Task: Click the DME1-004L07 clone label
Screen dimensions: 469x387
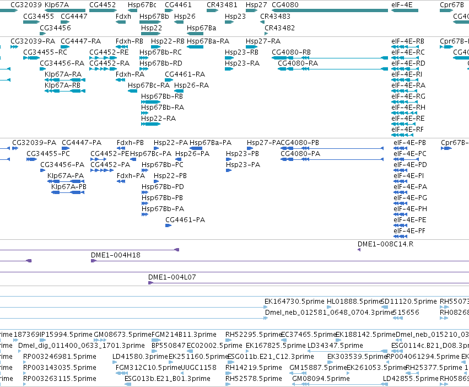Action: (x=172, y=277)
